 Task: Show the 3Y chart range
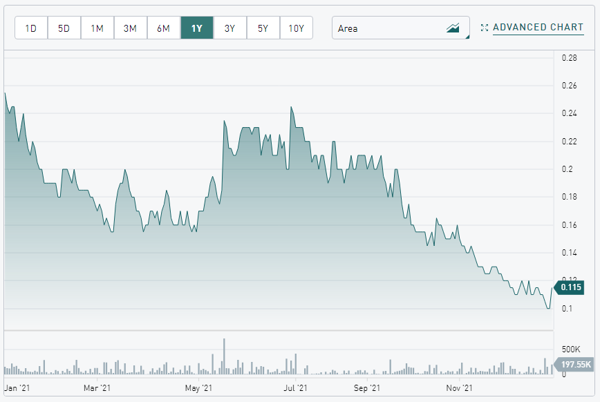[x=229, y=28]
